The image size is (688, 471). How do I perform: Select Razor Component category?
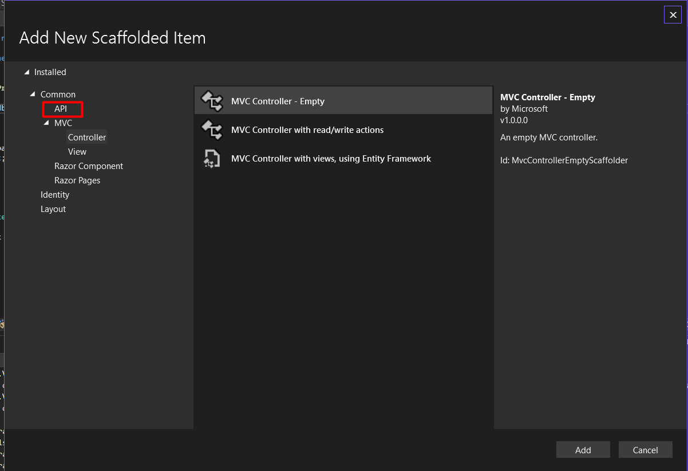point(89,166)
